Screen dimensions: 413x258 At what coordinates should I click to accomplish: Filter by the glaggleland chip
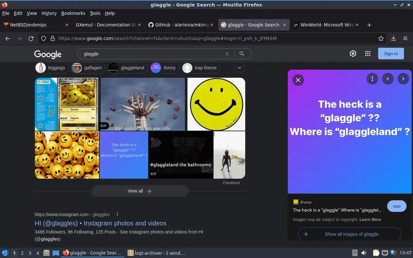[x=127, y=68]
